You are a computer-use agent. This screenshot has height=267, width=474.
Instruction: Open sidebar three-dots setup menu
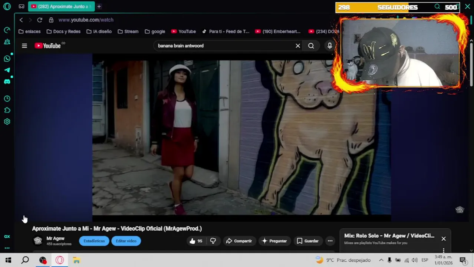point(7,248)
